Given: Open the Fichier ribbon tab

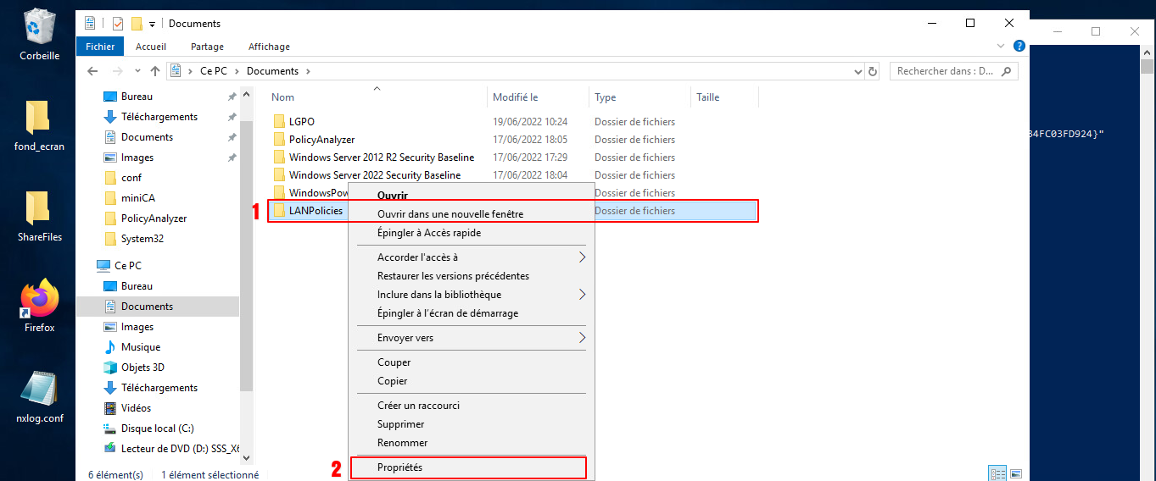Looking at the screenshot, I should 100,47.
